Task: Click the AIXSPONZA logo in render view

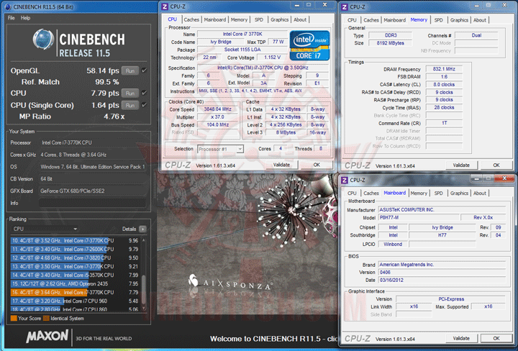Action: (x=230, y=283)
